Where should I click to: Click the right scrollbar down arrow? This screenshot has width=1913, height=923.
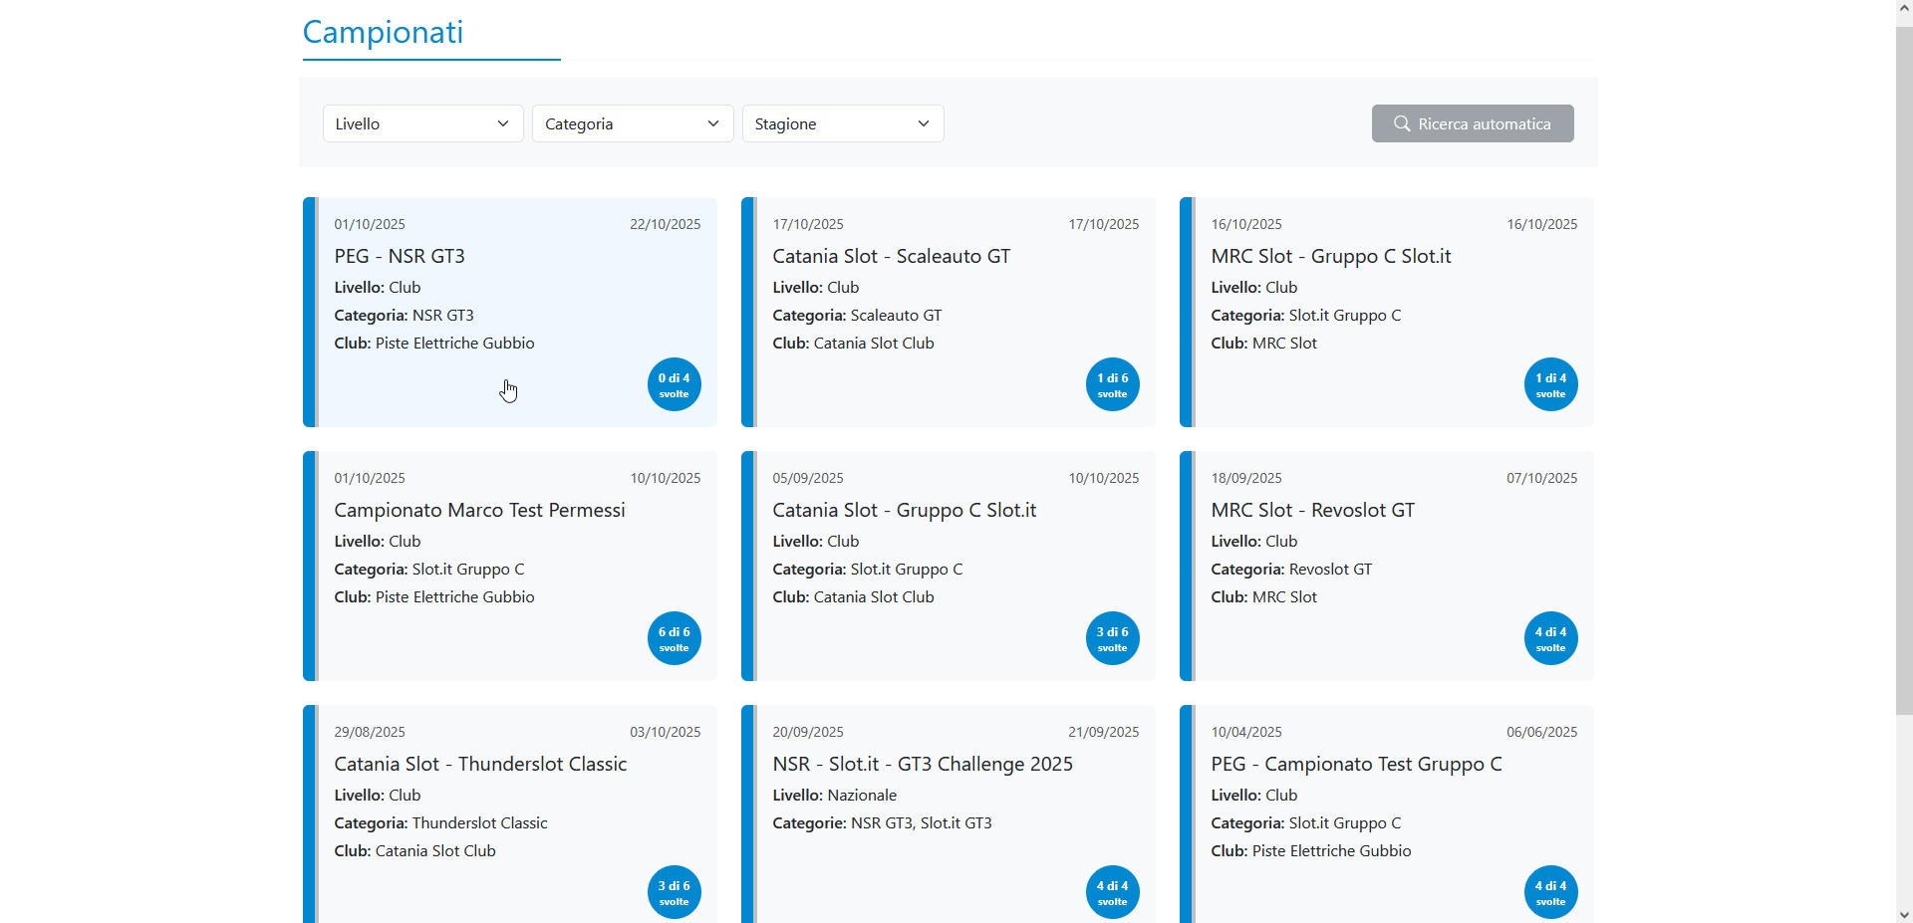(x=1903, y=915)
